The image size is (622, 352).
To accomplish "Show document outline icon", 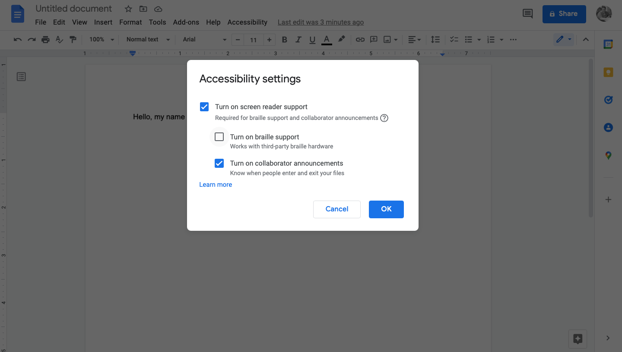I will (21, 77).
